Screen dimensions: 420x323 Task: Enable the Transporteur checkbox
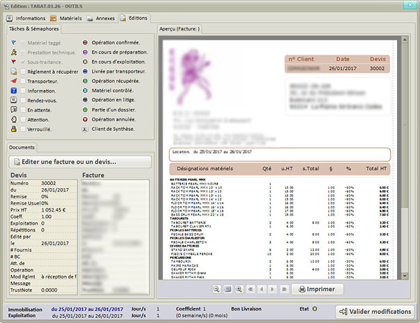23,81
